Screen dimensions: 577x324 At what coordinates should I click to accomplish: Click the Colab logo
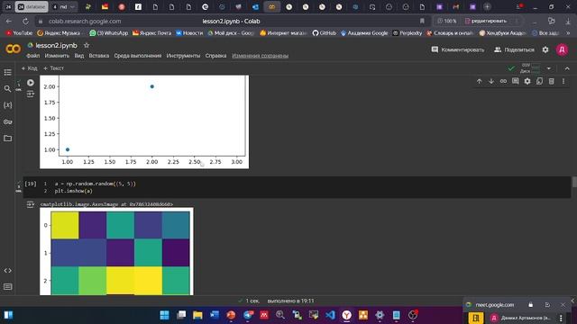(14, 49)
